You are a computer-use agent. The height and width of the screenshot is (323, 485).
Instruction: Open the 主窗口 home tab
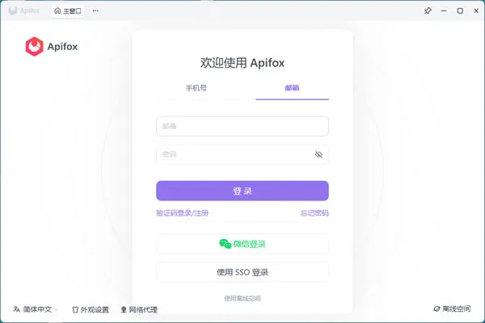pos(68,10)
